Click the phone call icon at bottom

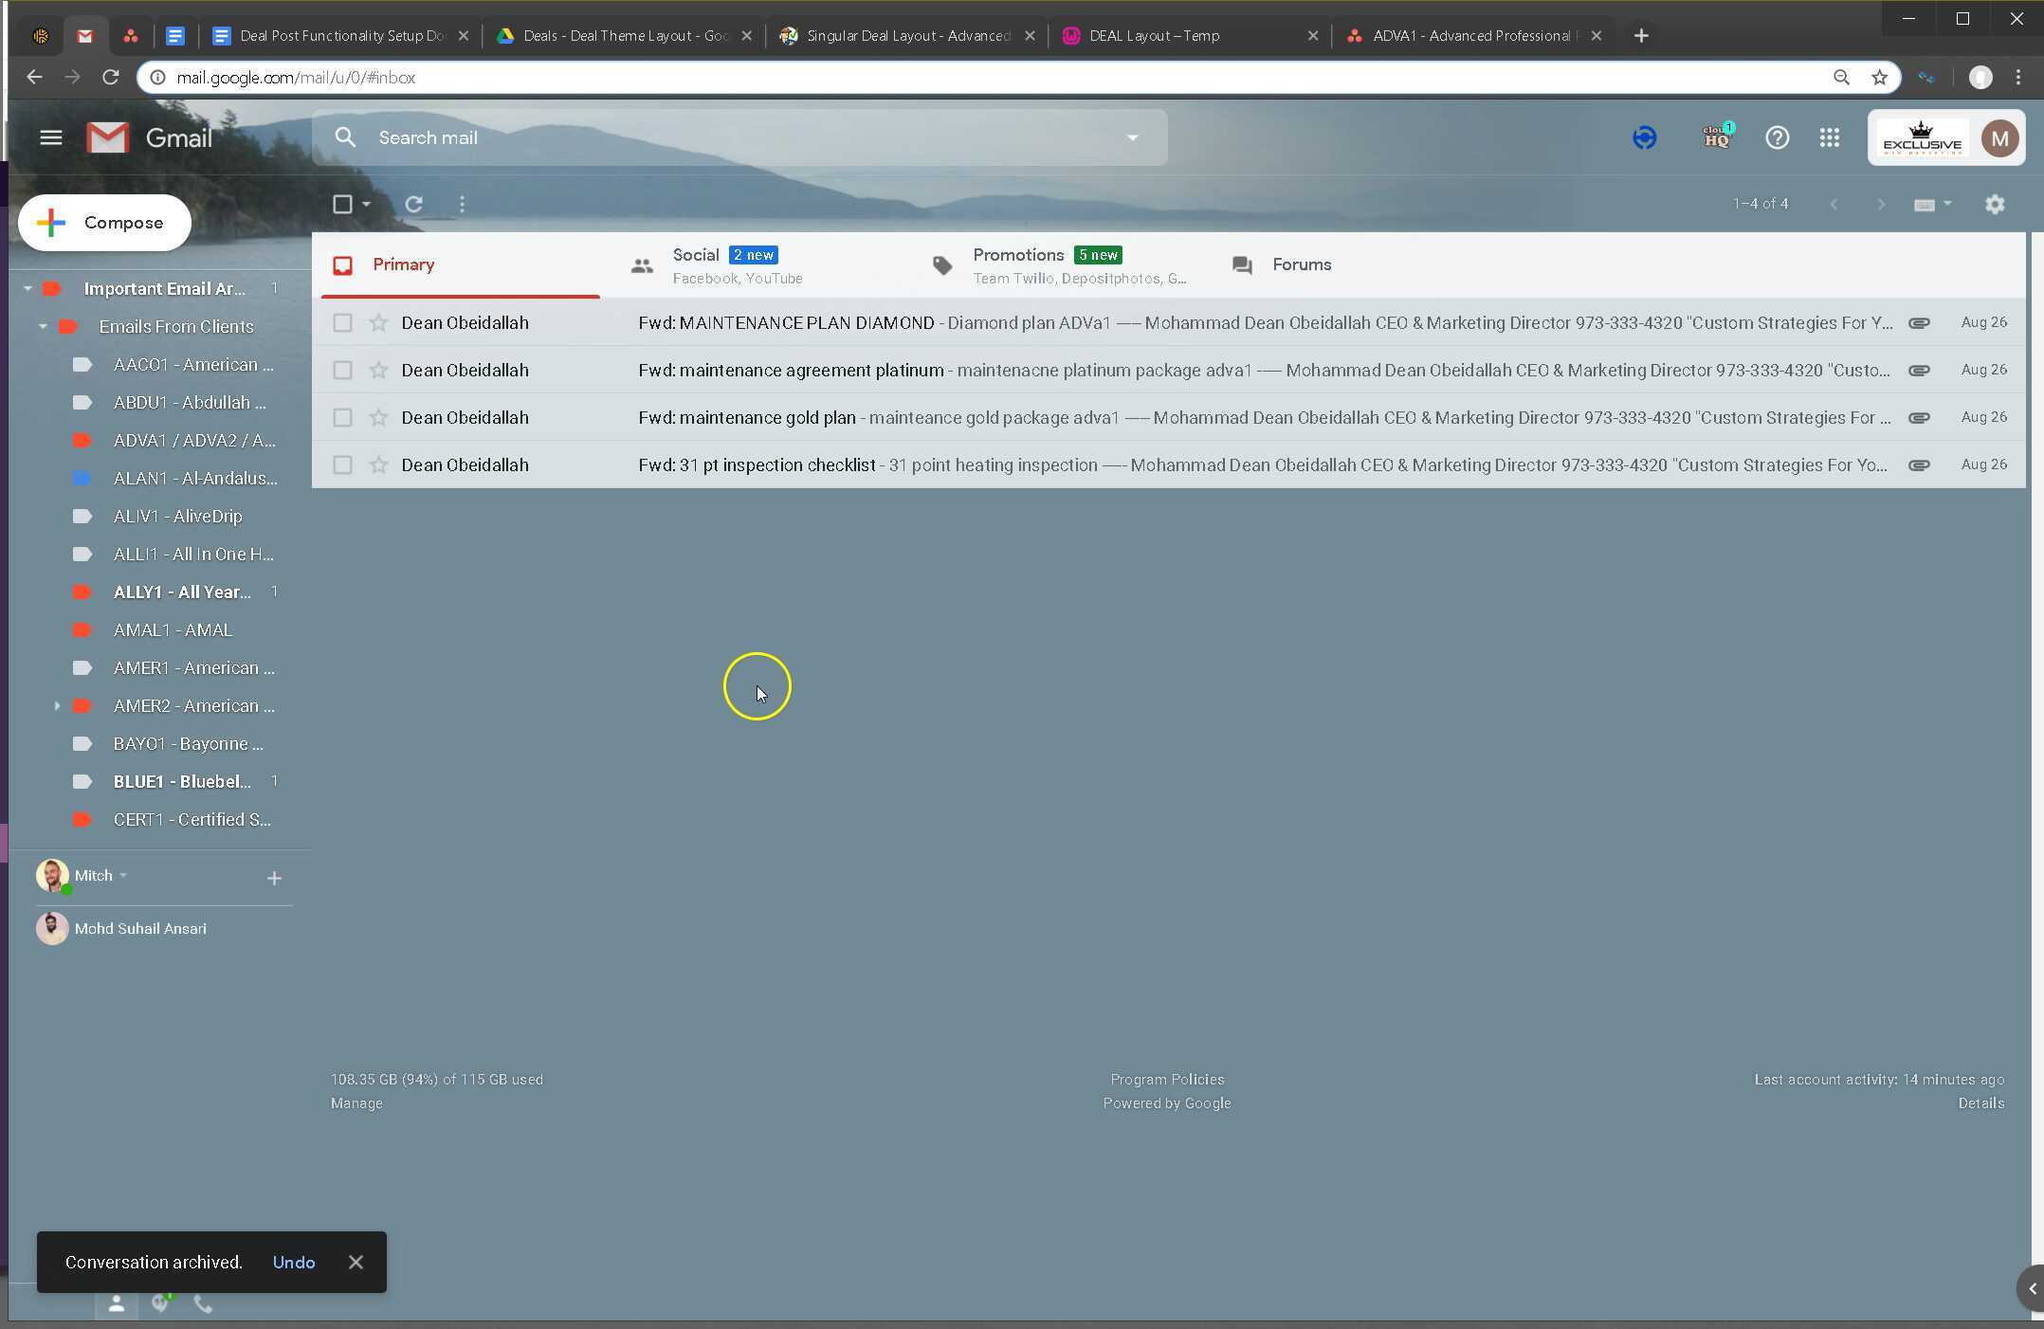point(203,1303)
